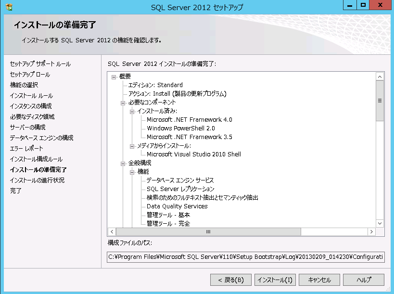Select Microsoft .NET Framework 4.0 row

(190, 120)
